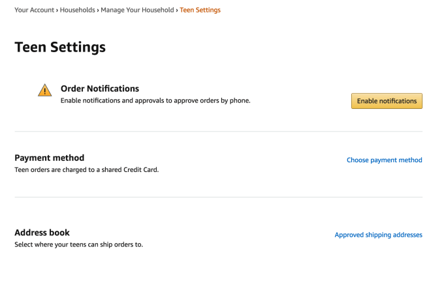Open the Manage Your Household breadcrumb link
Viewport: 444px width, 290px height.
(137, 10)
